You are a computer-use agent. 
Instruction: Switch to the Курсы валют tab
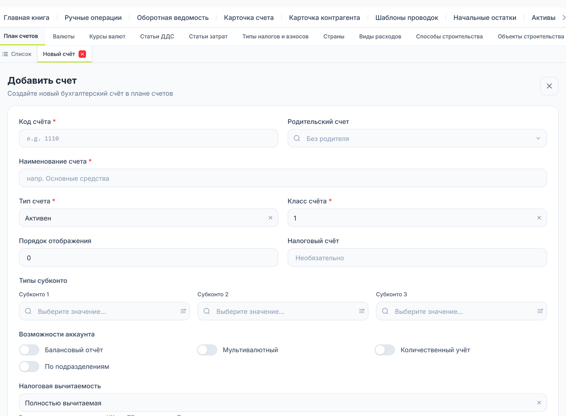coord(107,37)
